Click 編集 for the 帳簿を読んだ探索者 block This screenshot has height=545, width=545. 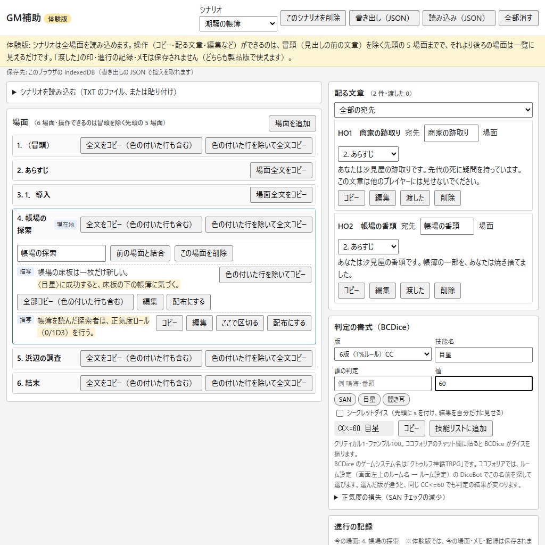click(x=200, y=323)
